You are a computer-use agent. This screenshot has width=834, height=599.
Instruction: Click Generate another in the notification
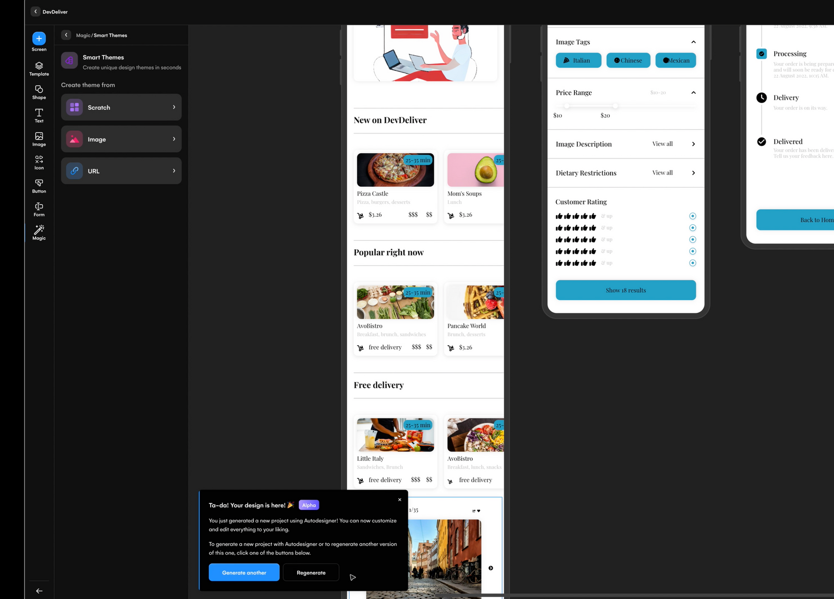[x=243, y=572]
